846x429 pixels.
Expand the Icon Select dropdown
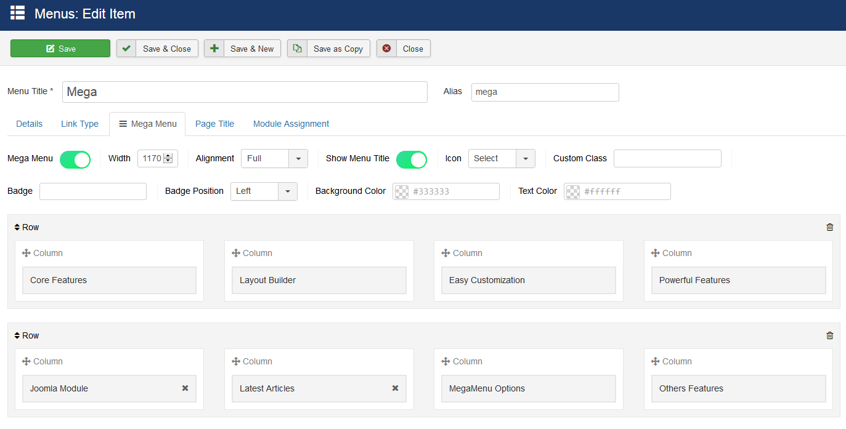coord(502,159)
